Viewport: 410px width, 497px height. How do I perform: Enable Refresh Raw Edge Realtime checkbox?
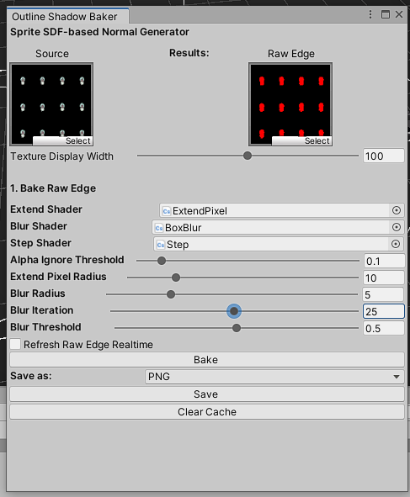15,344
